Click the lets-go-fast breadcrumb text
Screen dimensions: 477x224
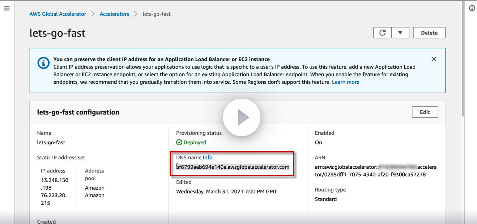(x=157, y=14)
